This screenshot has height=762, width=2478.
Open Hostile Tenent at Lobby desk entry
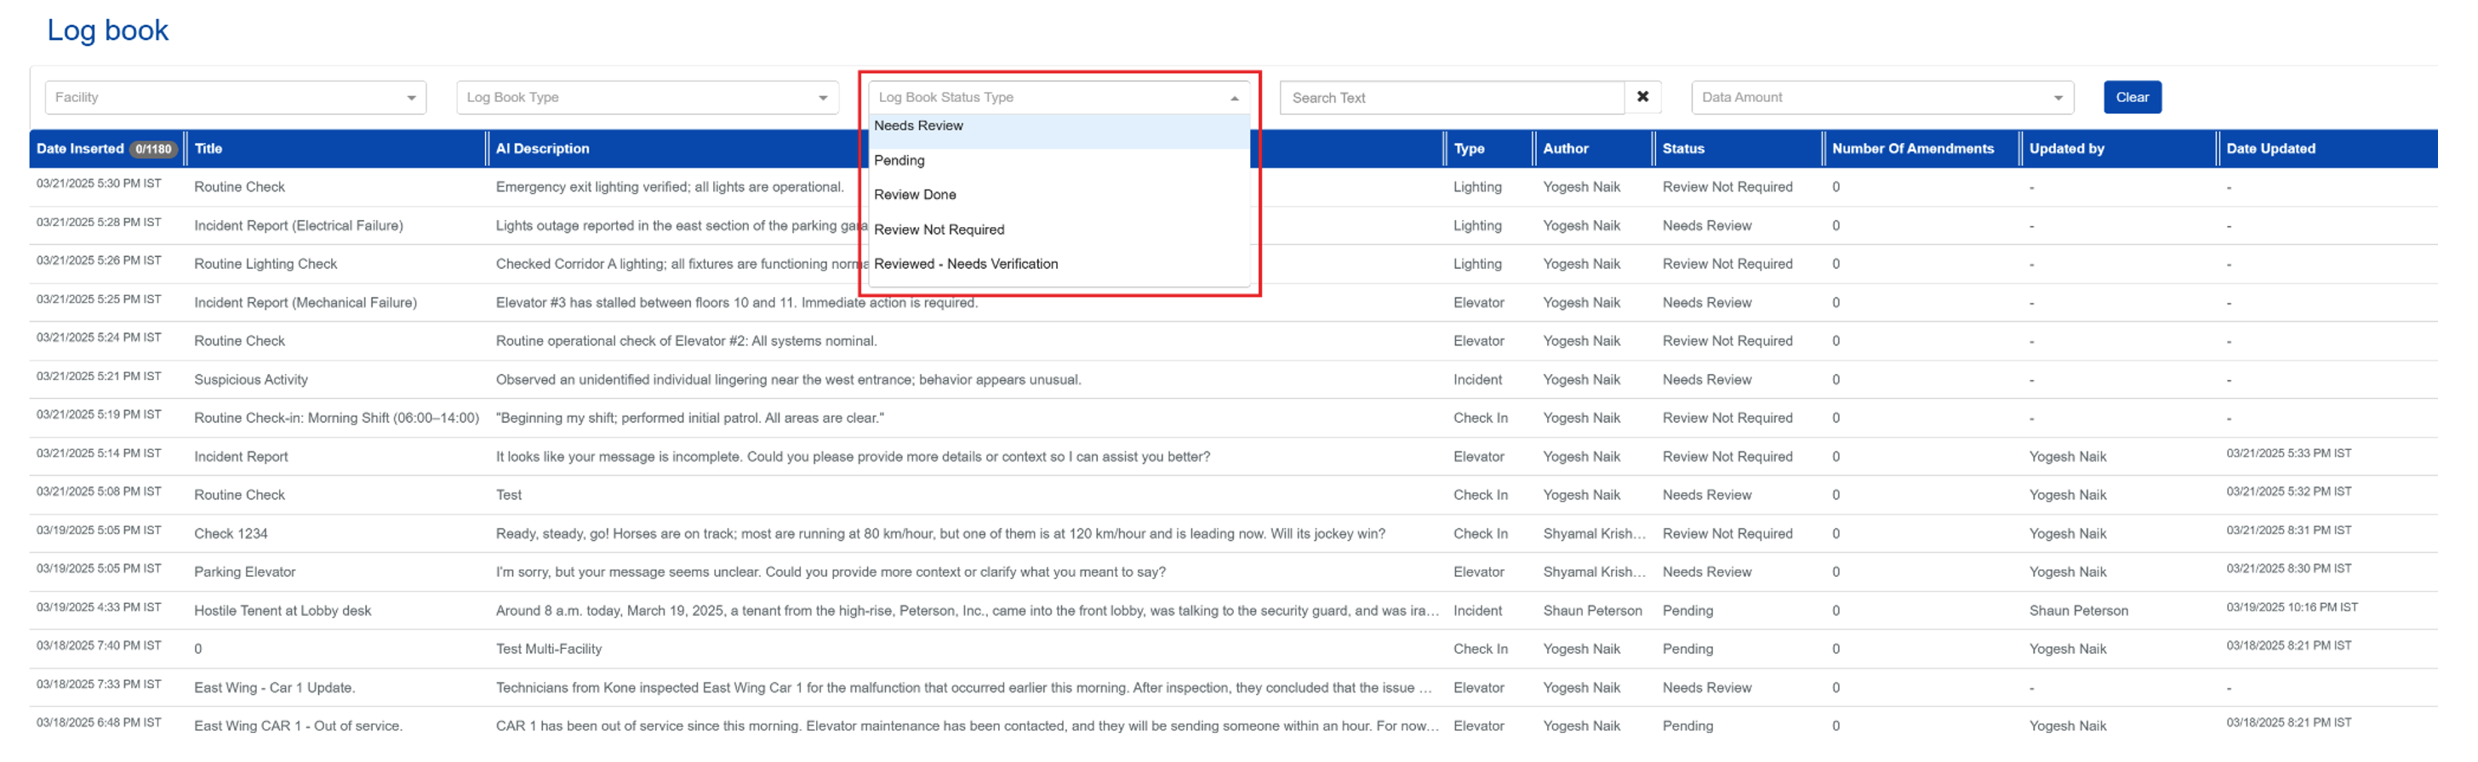point(282,610)
